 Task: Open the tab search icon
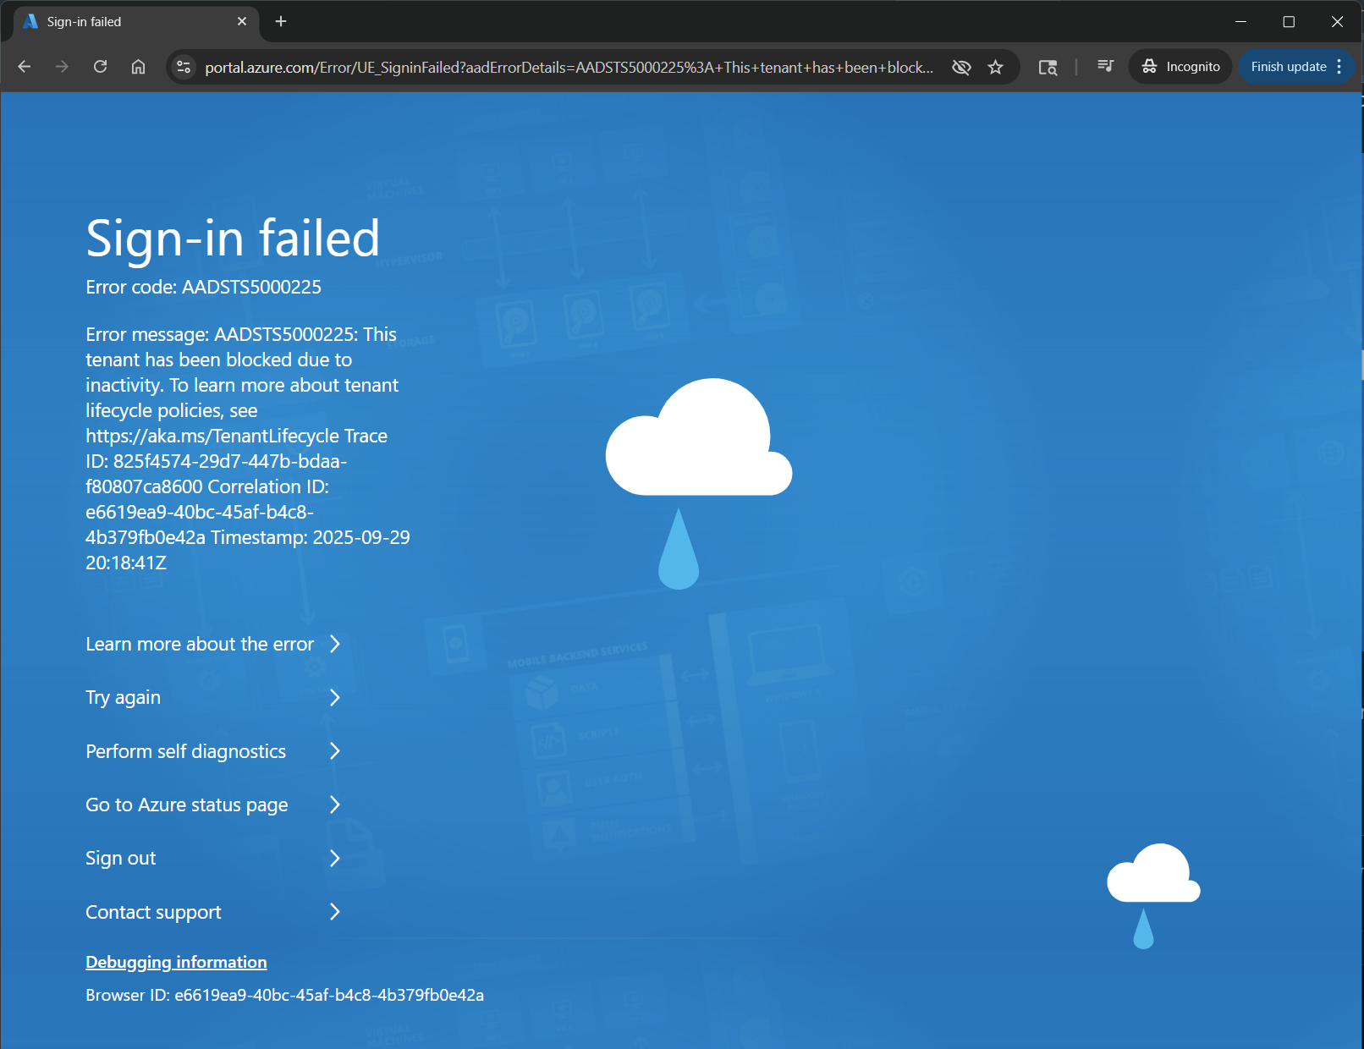(x=1048, y=67)
